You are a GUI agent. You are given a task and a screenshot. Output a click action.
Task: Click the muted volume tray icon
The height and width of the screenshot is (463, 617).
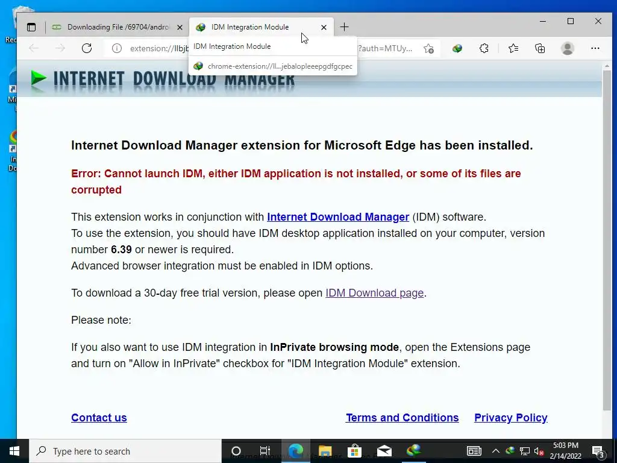[539, 451]
